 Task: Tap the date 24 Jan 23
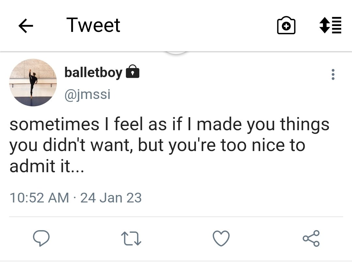pyautogui.click(x=111, y=198)
